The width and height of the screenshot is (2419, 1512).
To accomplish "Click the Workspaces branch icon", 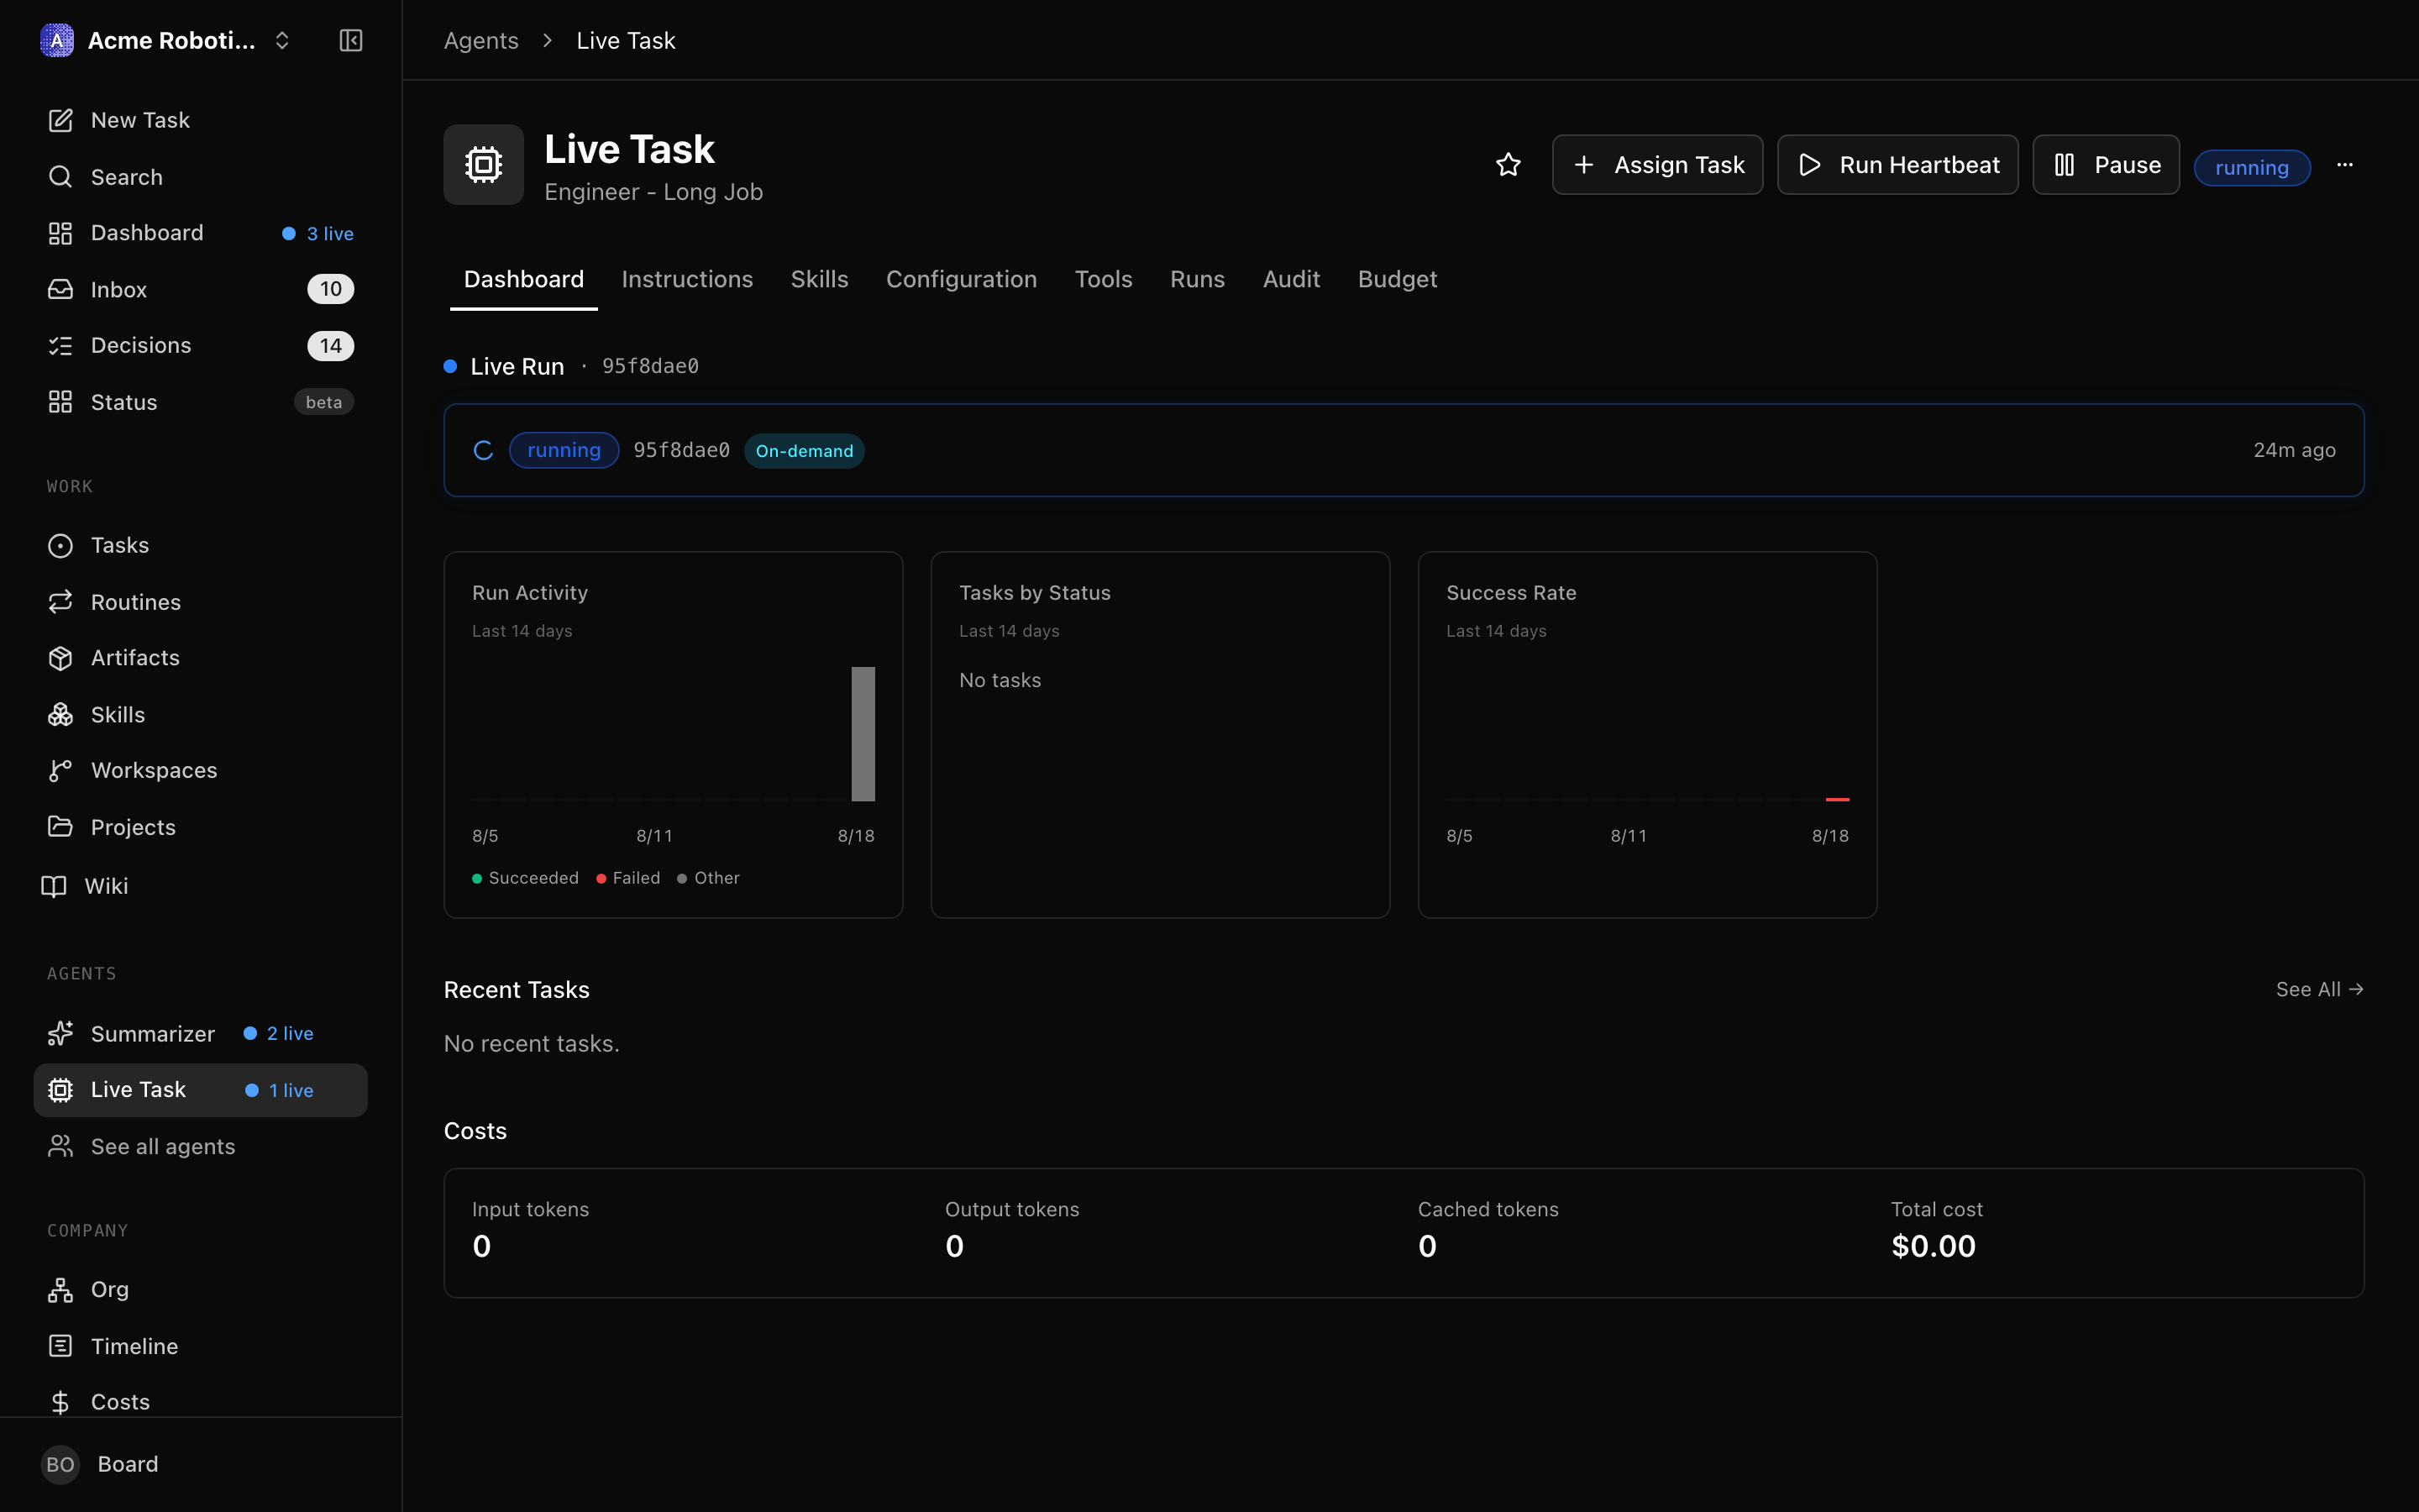I will coord(60,770).
